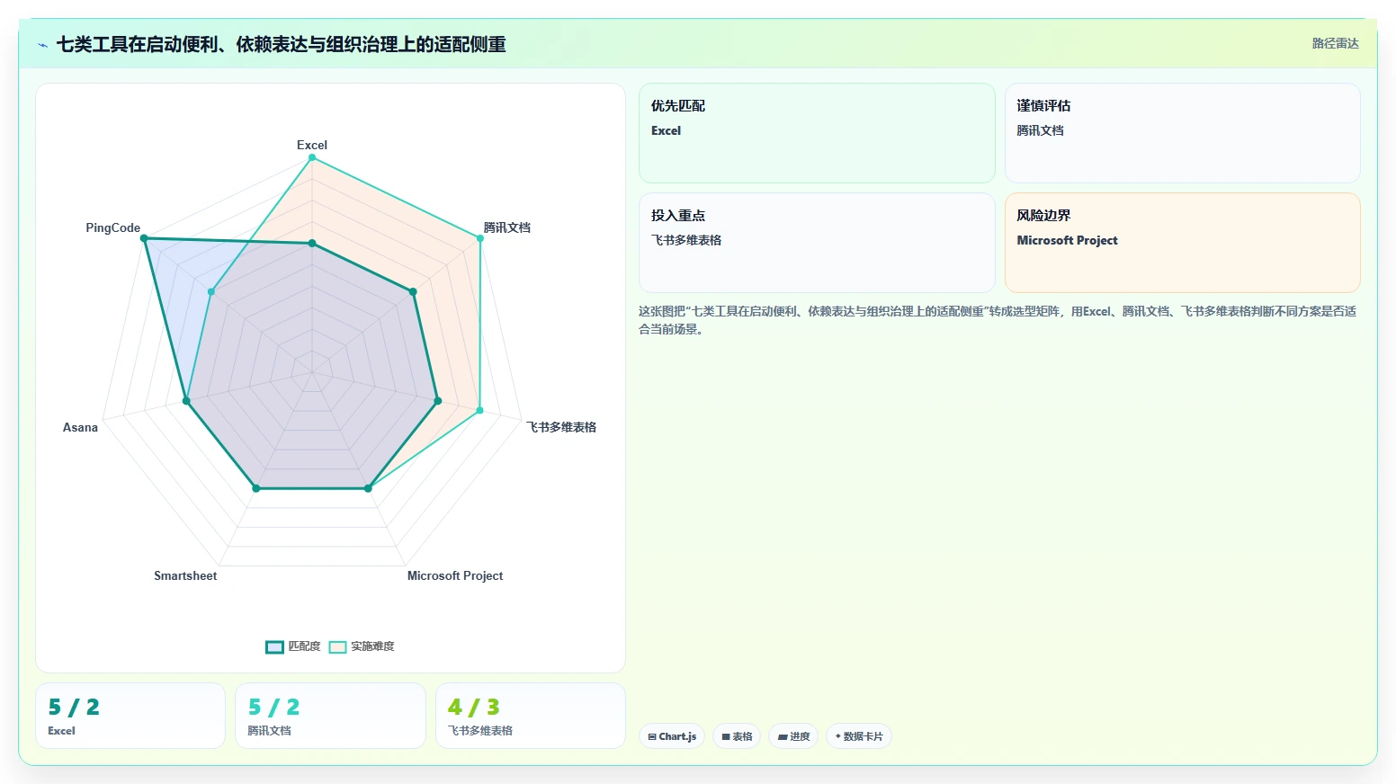Image resolution: width=1396 pixels, height=784 pixels.
Task: Open the 风险边界 card
Action: (x=1182, y=243)
